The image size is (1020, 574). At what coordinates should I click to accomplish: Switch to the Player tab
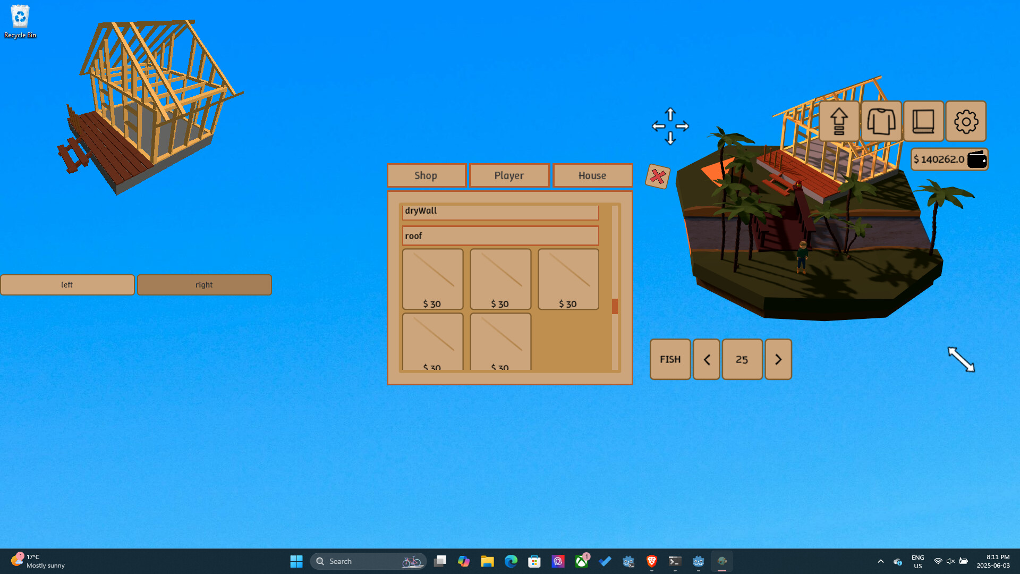click(x=509, y=175)
